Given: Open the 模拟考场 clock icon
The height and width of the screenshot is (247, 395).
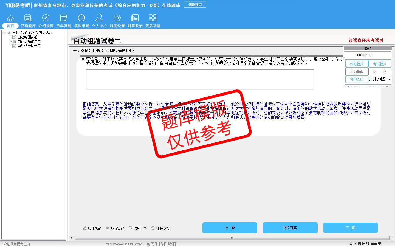Looking at the screenshot, I should click(x=81, y=18).
